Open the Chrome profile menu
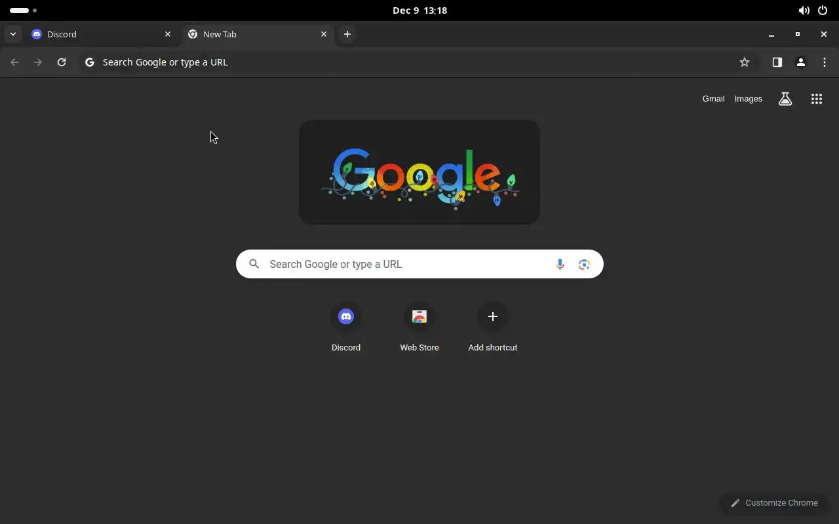 pos(801,62)
